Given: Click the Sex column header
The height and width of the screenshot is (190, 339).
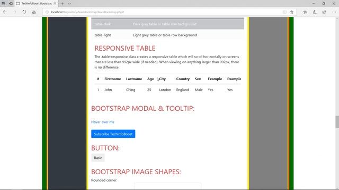Looking at the screenshot, I should [x=198, y=79].
